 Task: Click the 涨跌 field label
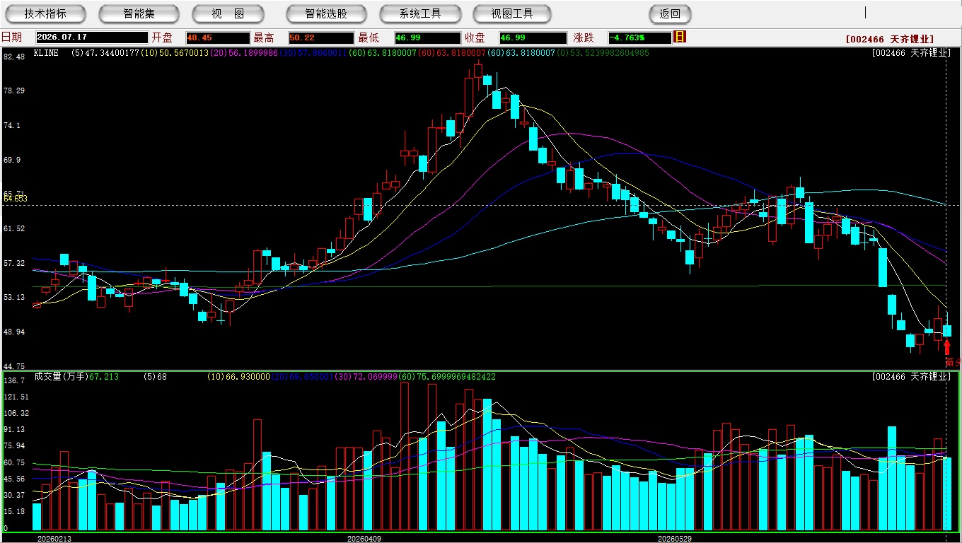583,37
